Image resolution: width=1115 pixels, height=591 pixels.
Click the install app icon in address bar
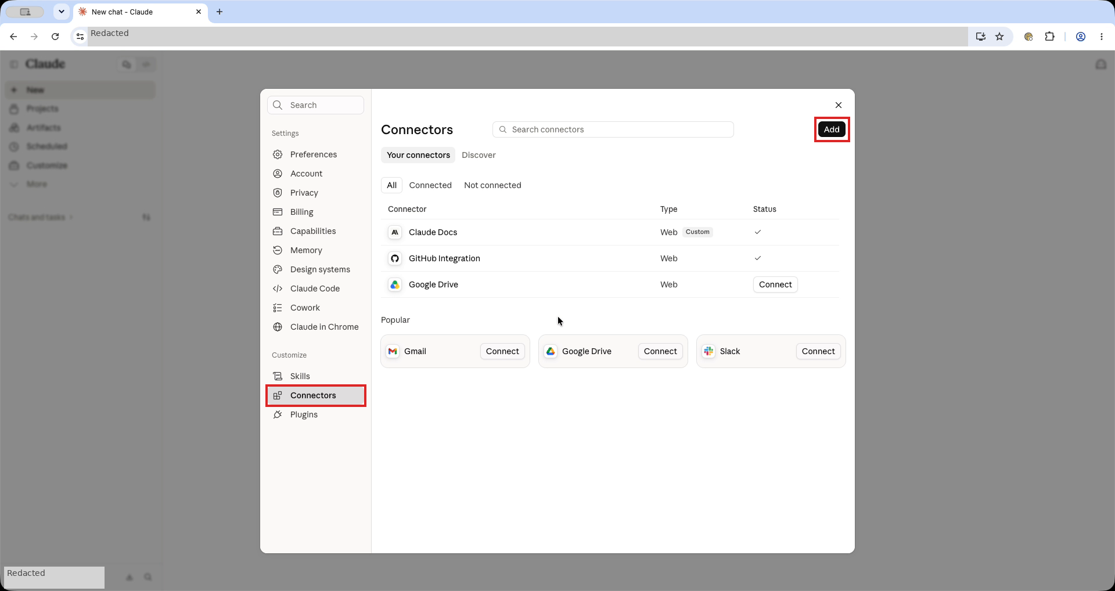(x=981, y=37)
